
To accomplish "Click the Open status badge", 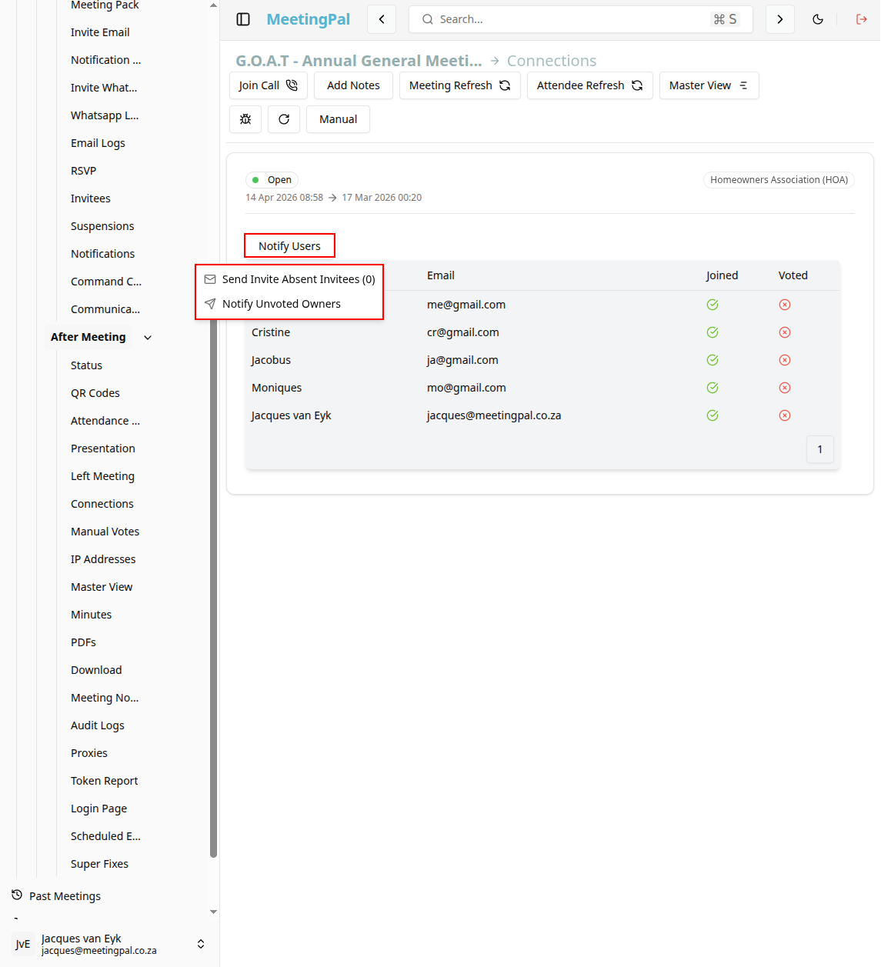I will (x=272, y=180).
